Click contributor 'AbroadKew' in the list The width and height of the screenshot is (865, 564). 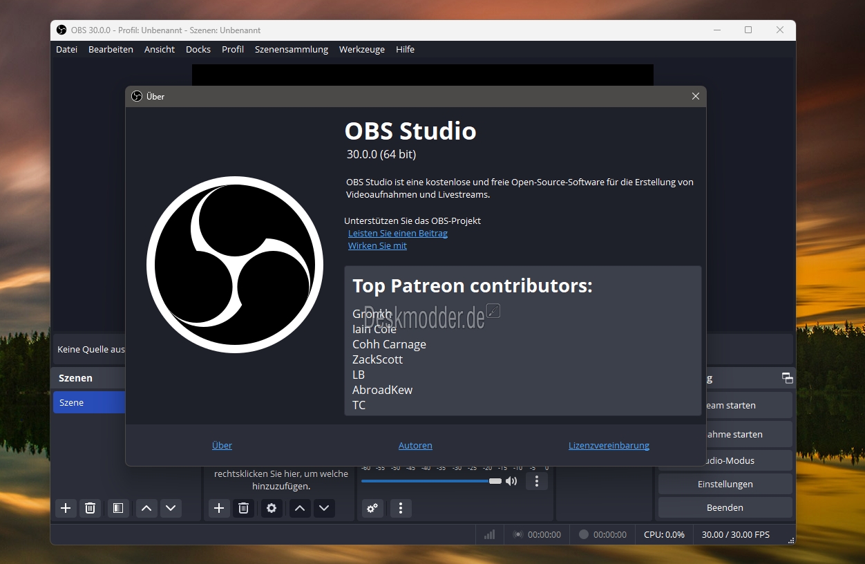[382, 390]
